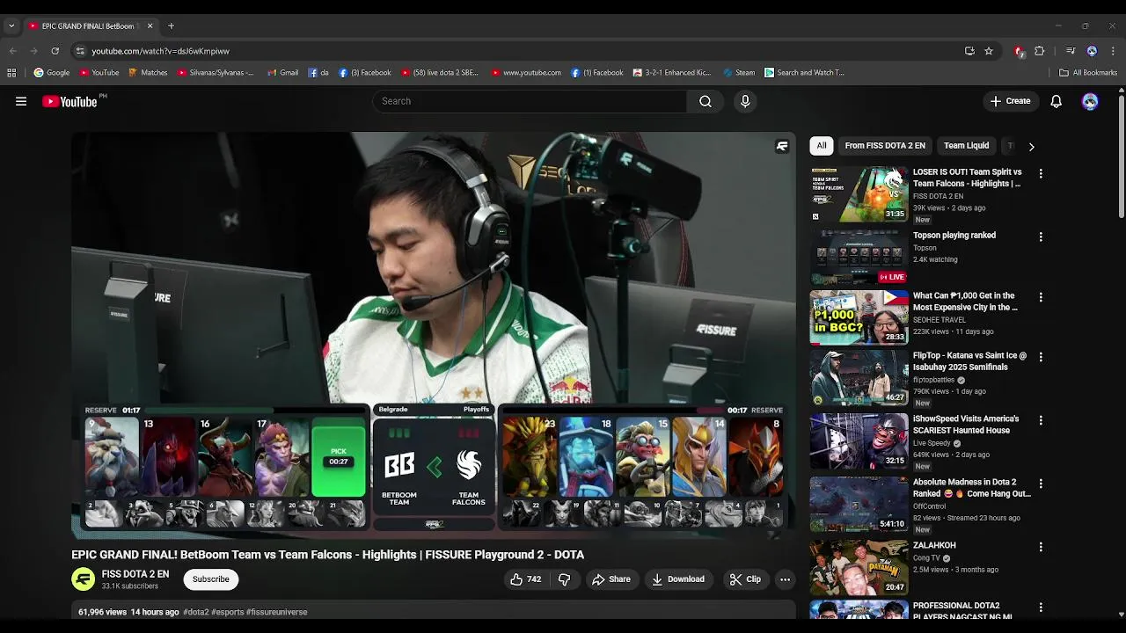
Task: Click the Download button
Action: coord(678,579)
